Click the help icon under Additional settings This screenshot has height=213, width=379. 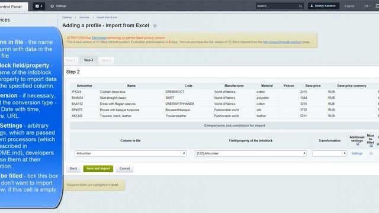[358, 144]
